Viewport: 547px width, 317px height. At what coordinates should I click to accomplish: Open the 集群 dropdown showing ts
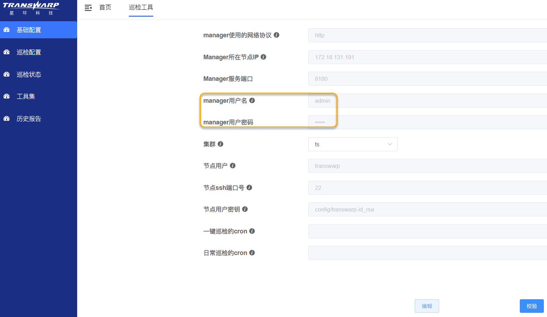point(353,144)
